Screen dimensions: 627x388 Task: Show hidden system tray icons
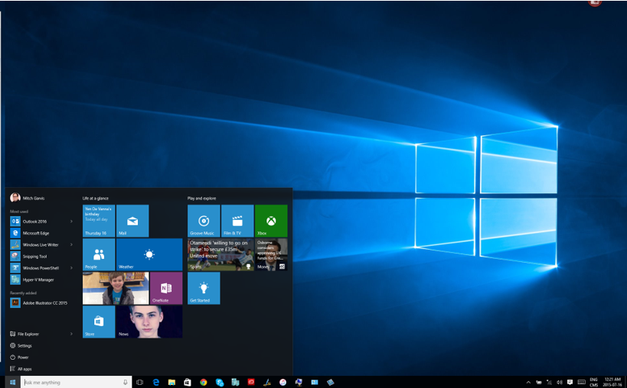528,382
